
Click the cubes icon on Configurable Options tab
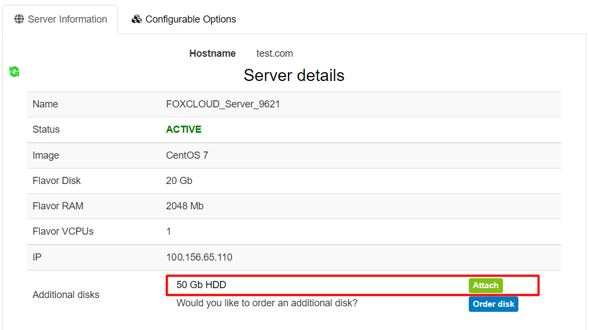coord(137,19)
